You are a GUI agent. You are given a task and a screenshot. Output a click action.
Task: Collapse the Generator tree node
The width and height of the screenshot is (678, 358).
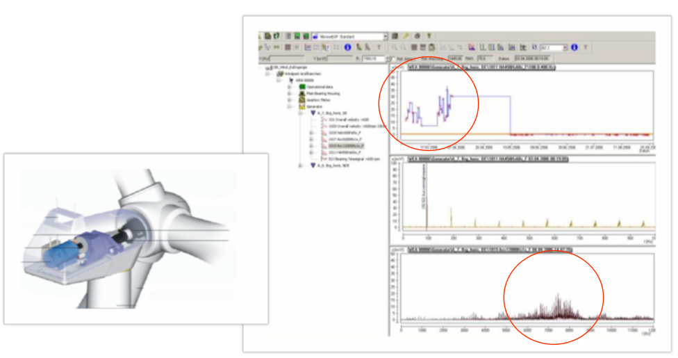pyautogui.click(x=290, y=106)
